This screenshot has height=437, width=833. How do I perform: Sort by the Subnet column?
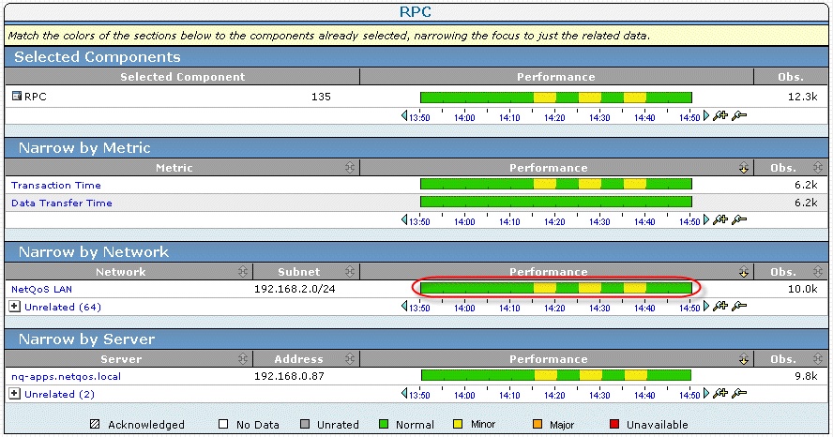click(x=349, y=272)
